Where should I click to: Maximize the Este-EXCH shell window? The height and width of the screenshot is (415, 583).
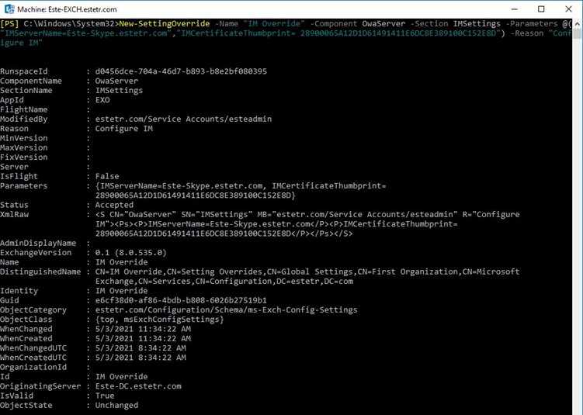click(541, 9)
